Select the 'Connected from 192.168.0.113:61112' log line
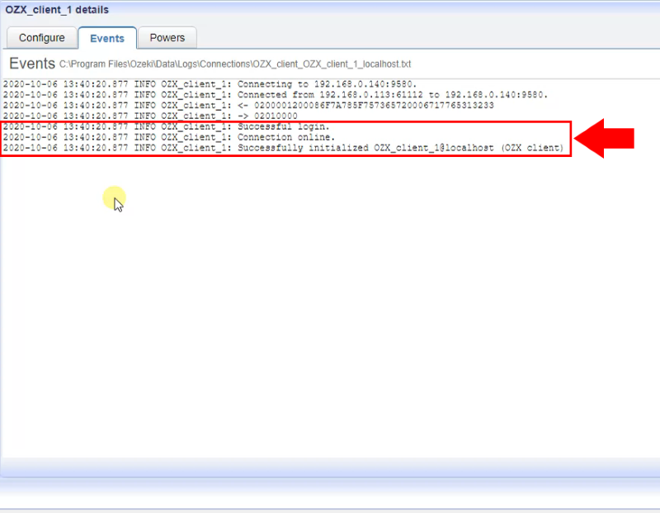 coord(276,95)
